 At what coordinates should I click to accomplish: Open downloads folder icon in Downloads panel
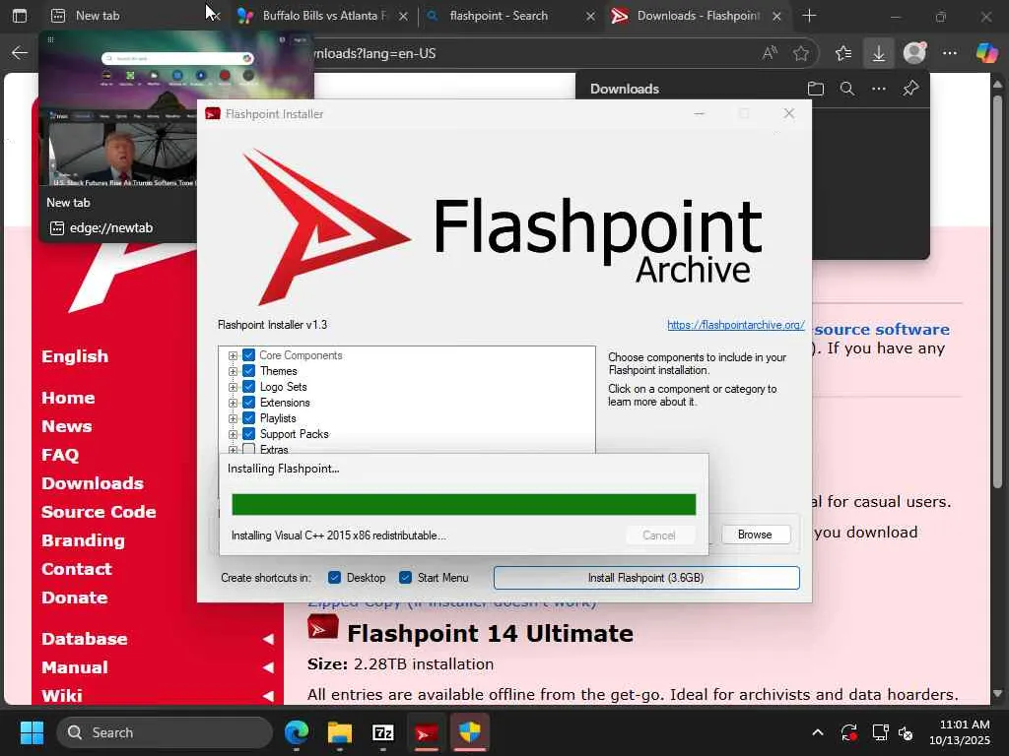tap(815, 89)
